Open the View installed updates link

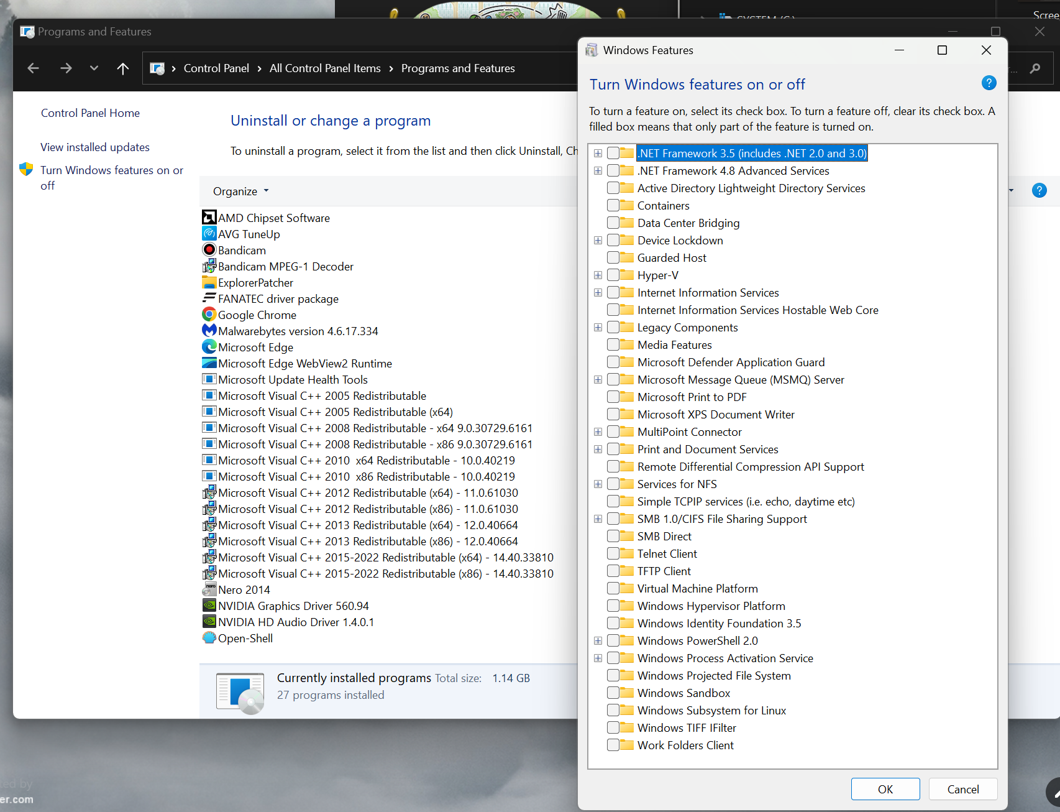(x=95, y=147)
